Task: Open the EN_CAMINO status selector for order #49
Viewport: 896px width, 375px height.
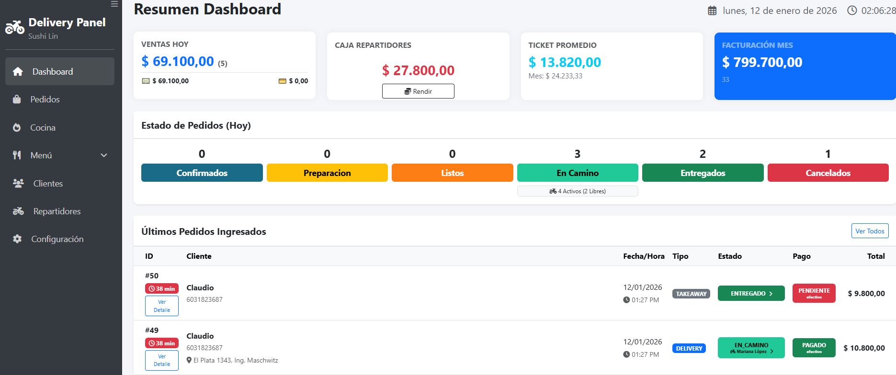Action: [x=751, y=348]
